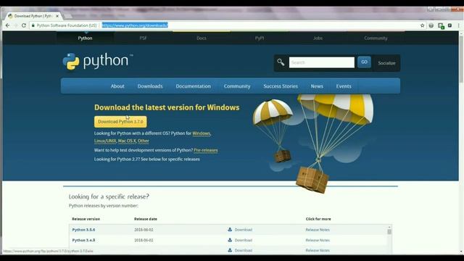Open the Python top navigation tab
464x261 pixels.
[86, 38]
